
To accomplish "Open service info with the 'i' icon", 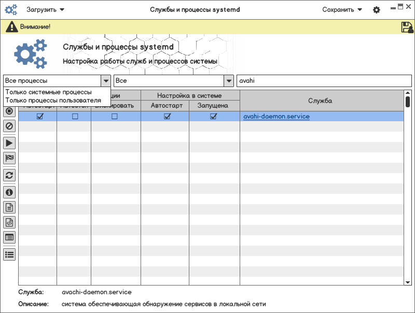I will click(9, 192).
